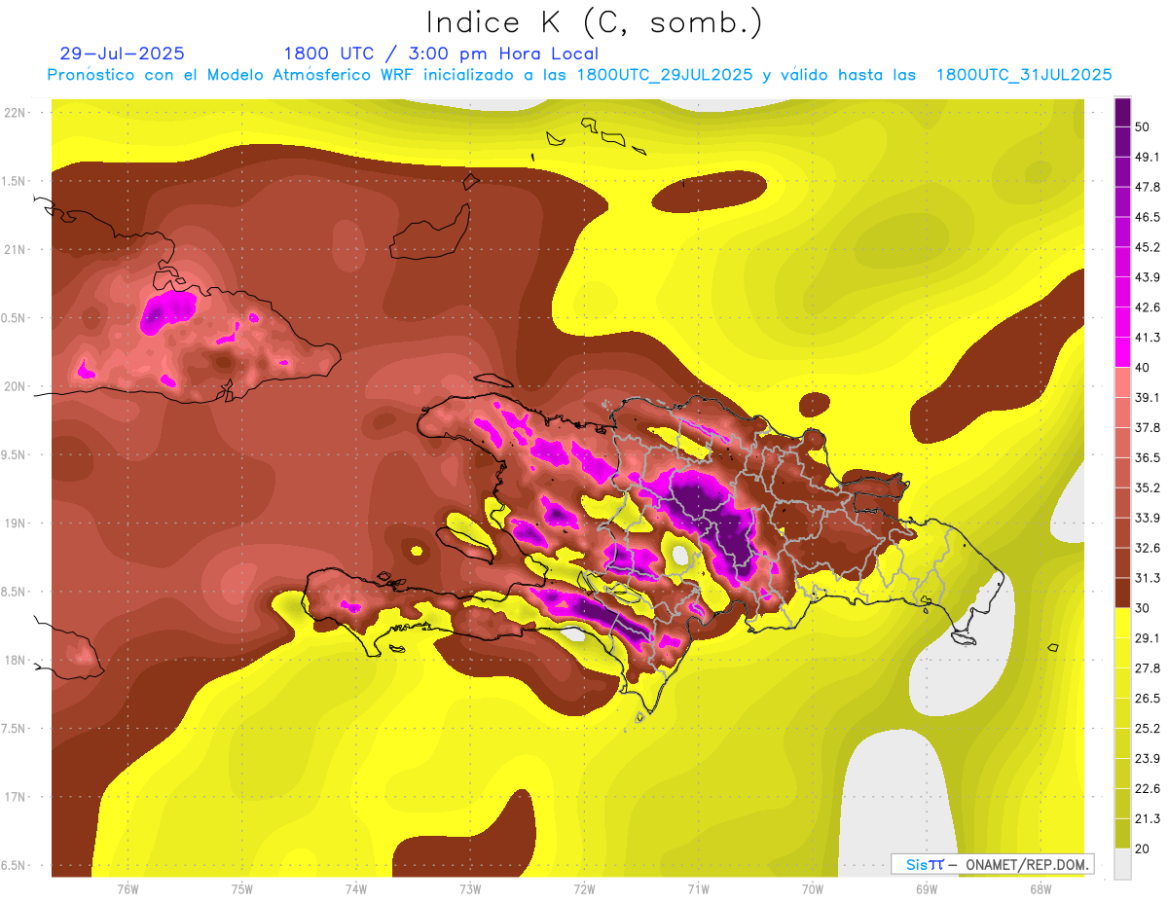Click the "32.6" color bar label
1168x902 pixels.
click(1150, 547)
